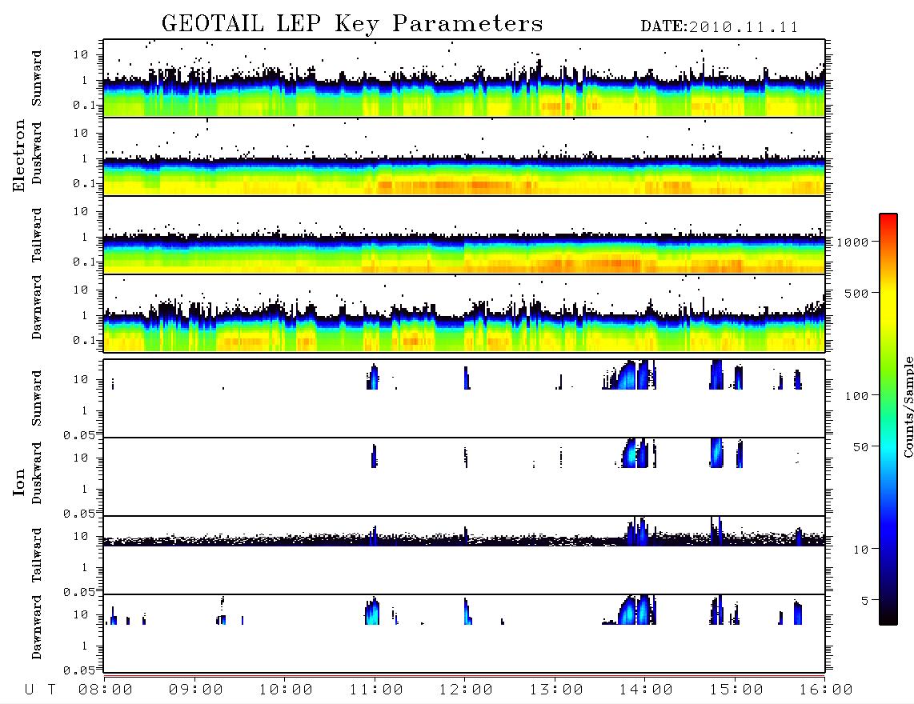Click the 0.05 tick of Ion Sunward panel
Image resolution: width=914 pixels, height=704 pixels.
click(x=78, y=434)
